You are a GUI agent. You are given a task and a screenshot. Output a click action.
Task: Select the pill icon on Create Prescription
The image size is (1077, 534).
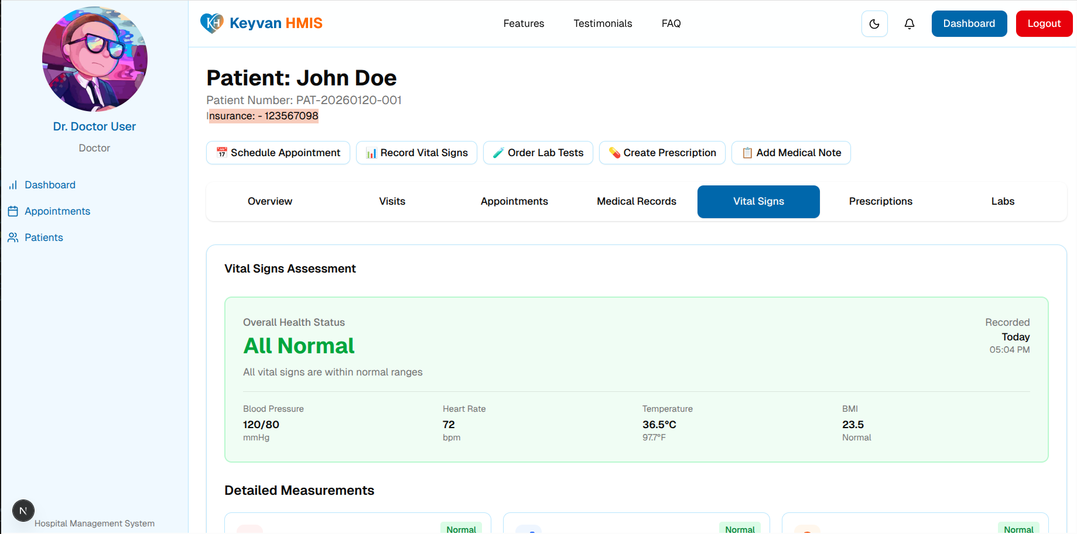tap(614, 152)
